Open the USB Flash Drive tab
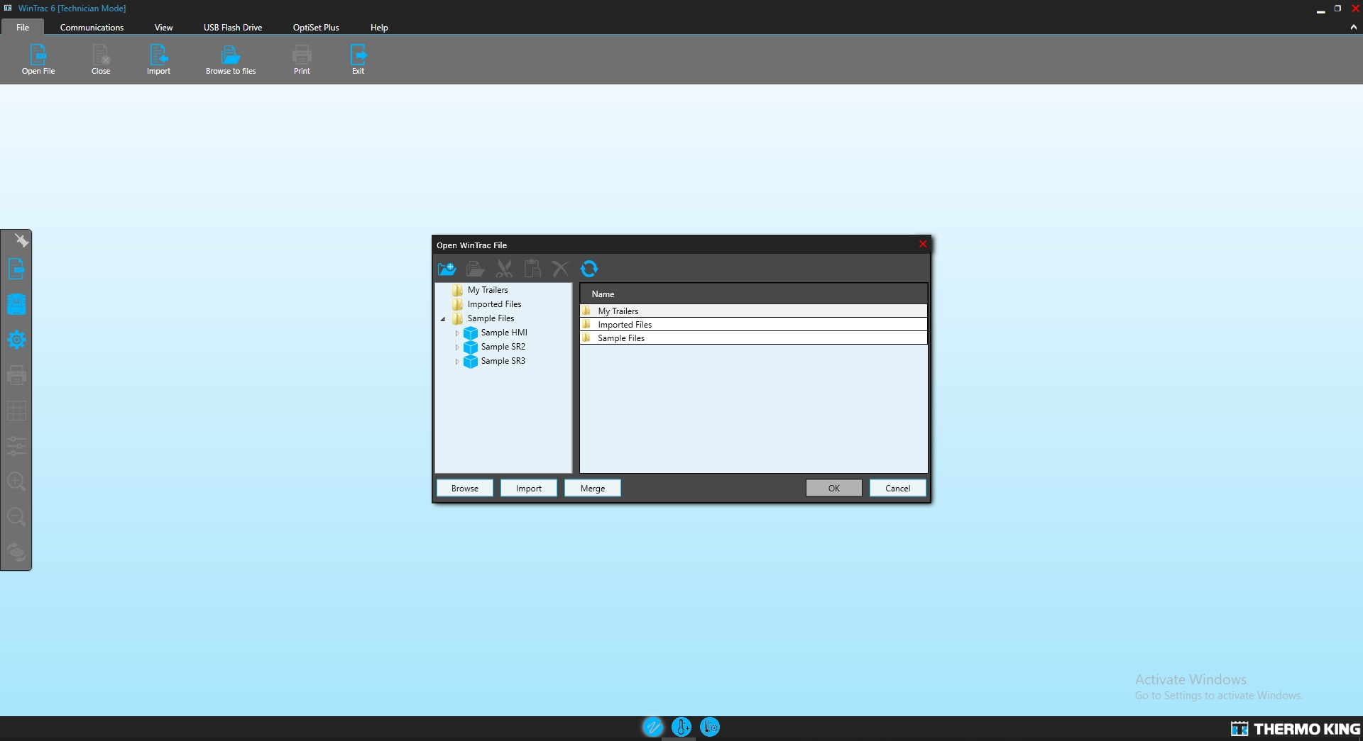The height and width of the screenshot is (741, 1363). pyautogui.click(x=233, y=28)
